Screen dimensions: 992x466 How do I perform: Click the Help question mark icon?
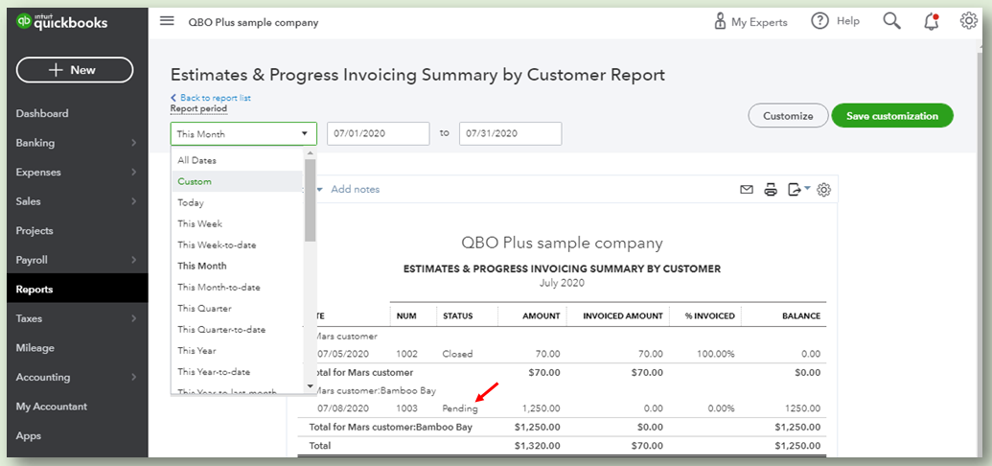[x=819, y=21]
